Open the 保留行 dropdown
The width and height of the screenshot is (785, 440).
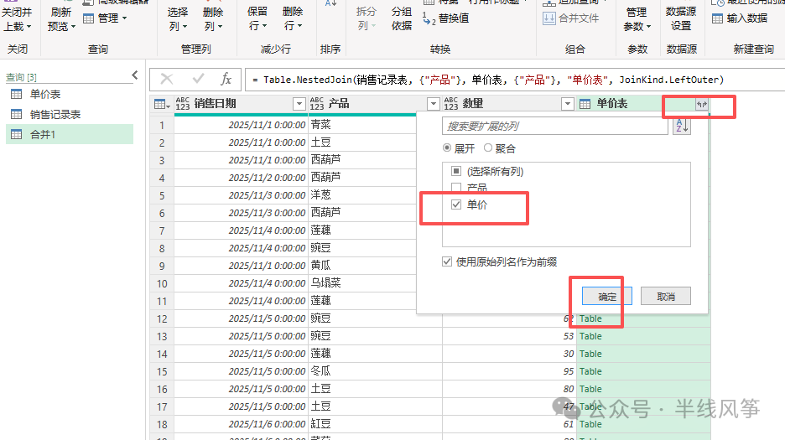tap(257, 19)
